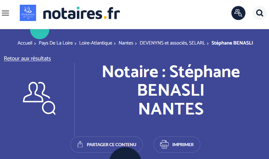Screen dimensions: 269x159
Task: Open the hamburger navigation menu
Action: coord(5,13)
